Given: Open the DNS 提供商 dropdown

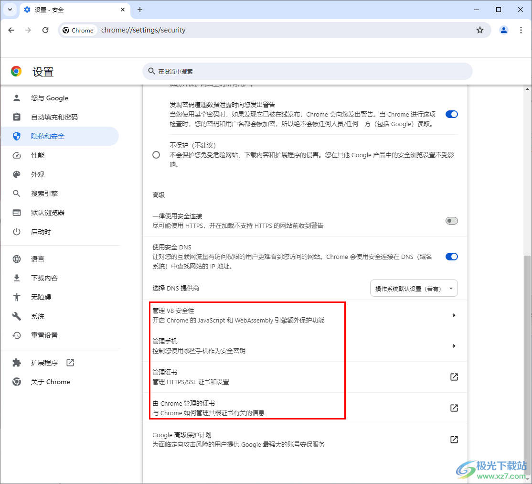Looking at the screenshot, I should 414,289.
